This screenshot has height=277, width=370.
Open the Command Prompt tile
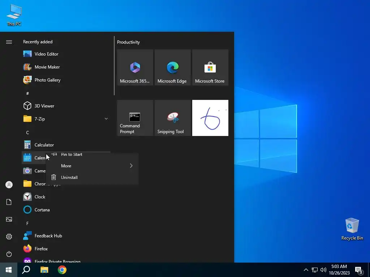[135, 118]
